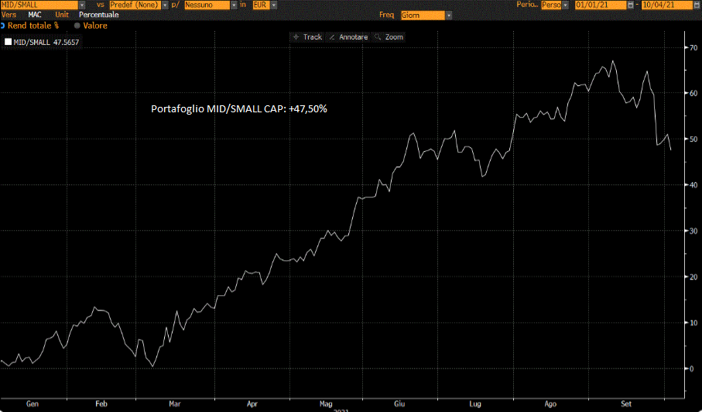
Task: Select the Valore radio option
Action: (x=77, y=26)
